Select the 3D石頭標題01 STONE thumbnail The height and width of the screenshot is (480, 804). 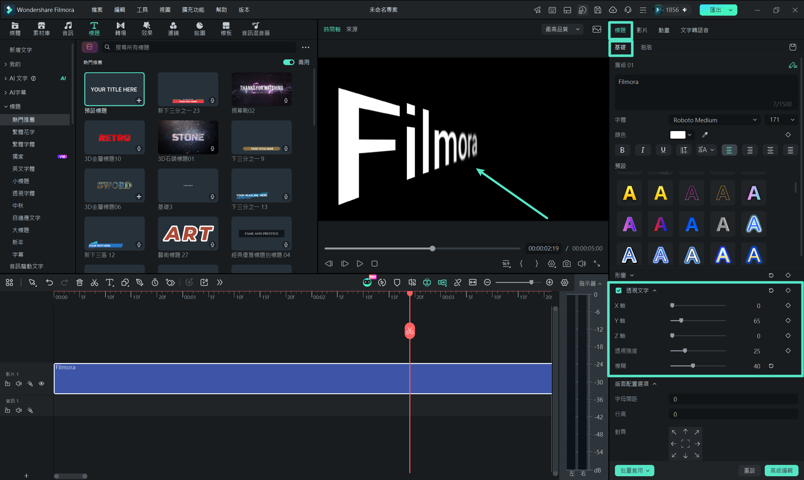point(188,137)
